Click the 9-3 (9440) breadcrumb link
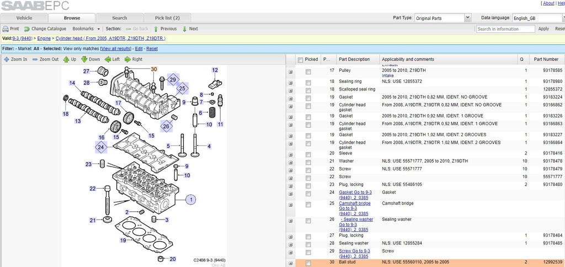This screenshot has height=267, width=565. click(x=22, y=38)
